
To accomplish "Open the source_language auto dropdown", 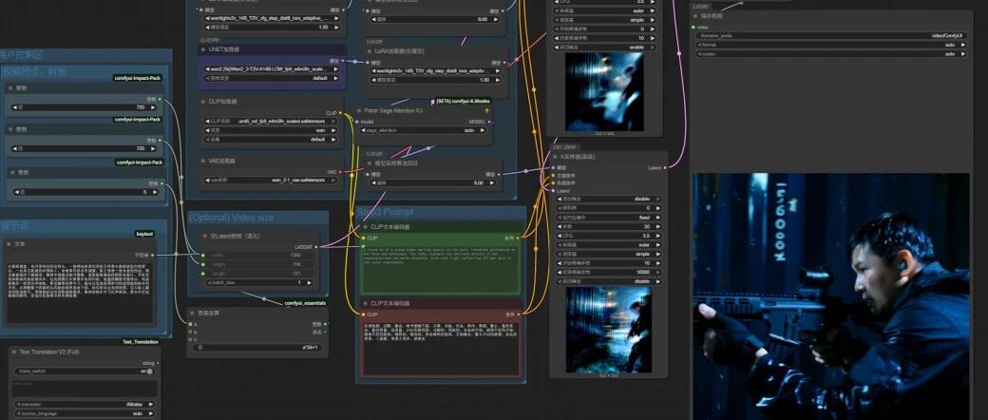I will [85, 413].
